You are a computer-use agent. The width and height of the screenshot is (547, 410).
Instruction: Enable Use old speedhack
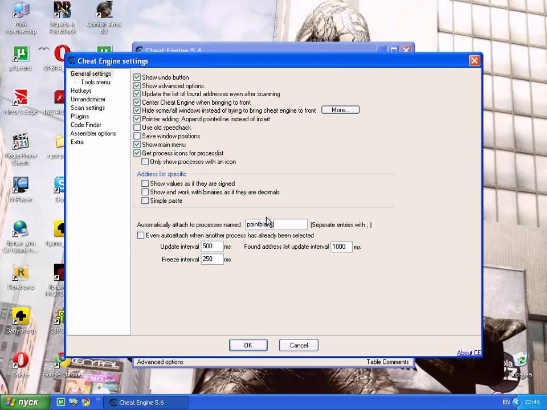pyautogui.click(x=137, y=127)
